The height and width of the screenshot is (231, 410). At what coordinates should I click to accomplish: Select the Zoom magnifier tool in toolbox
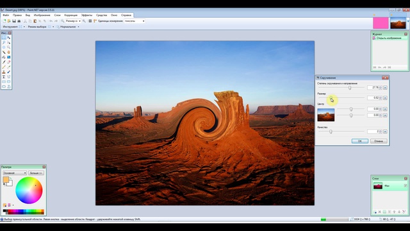click(8, 47)
